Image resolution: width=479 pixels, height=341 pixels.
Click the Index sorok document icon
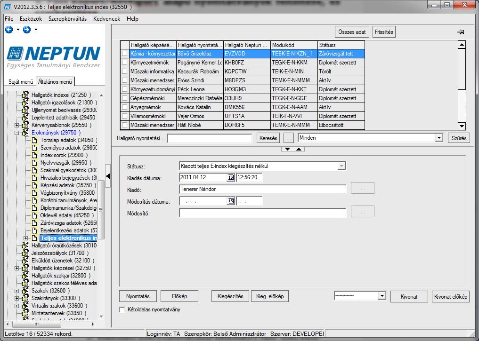[34, 155]
